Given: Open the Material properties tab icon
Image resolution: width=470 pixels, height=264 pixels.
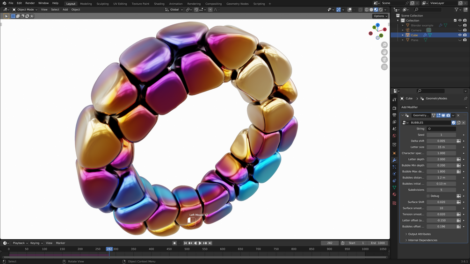Looking at the screenshot, I should 394,194.
